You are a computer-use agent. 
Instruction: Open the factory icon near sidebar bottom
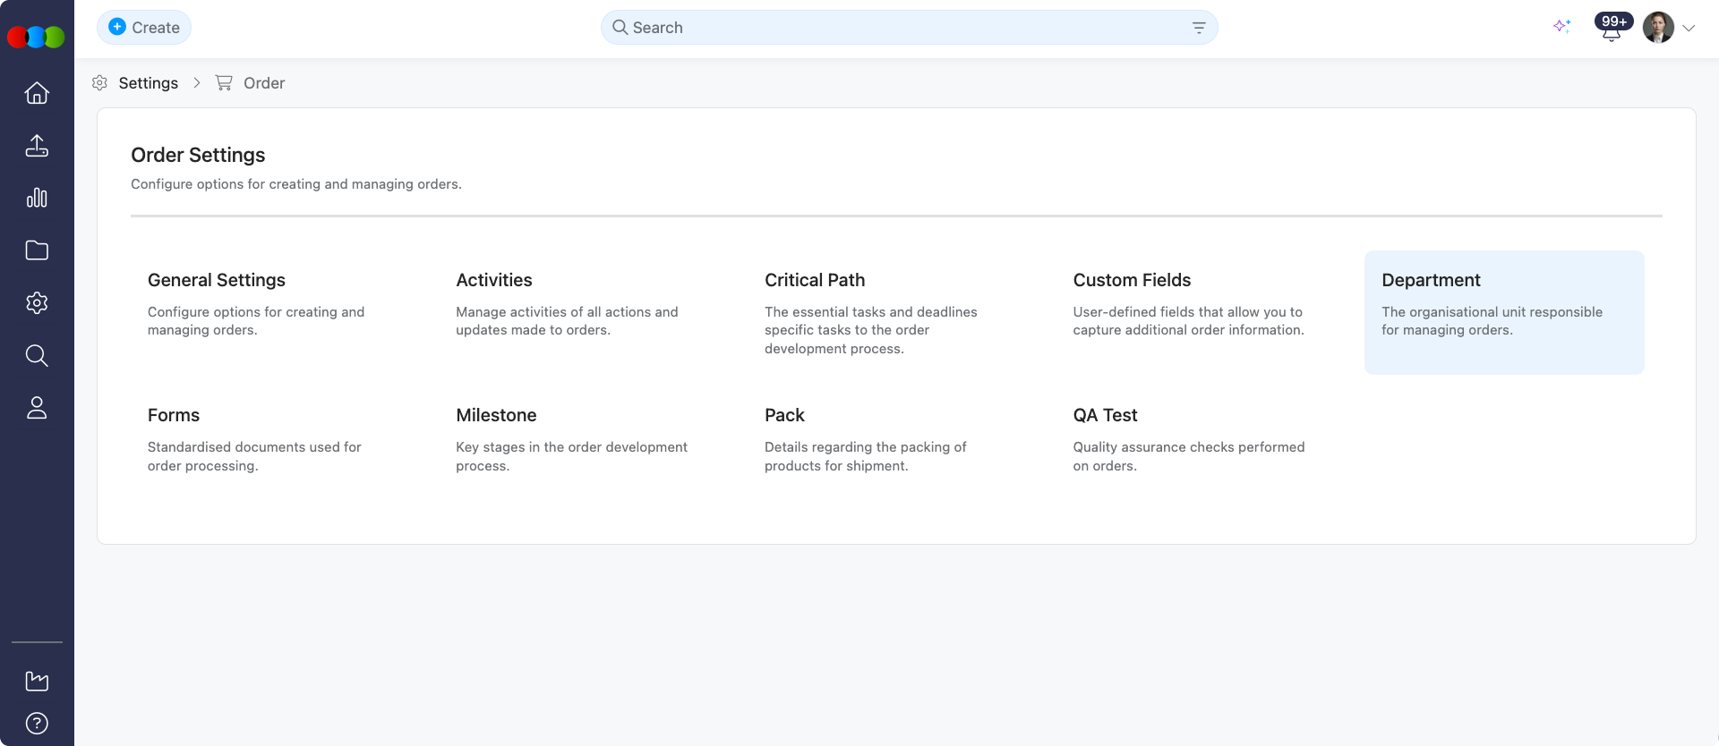pos(37,681)
